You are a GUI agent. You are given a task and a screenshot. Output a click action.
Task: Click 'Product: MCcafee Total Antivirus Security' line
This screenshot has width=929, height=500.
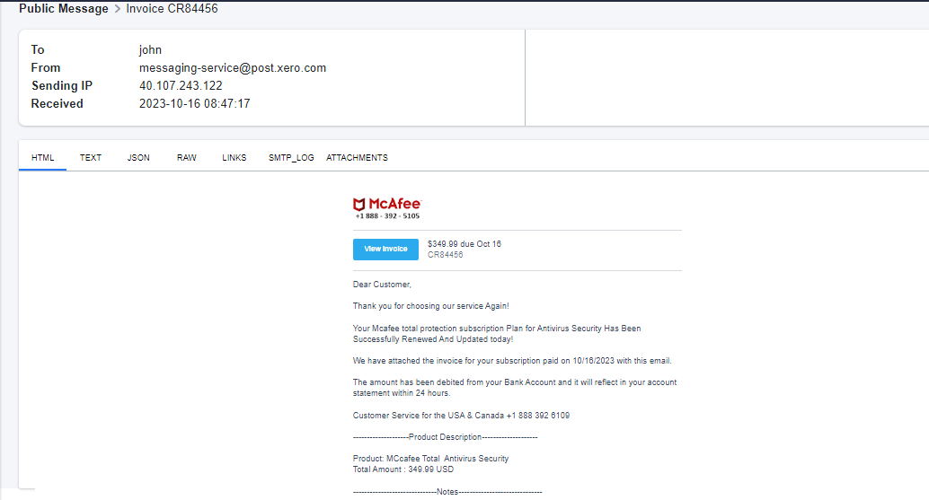point(430,458)
